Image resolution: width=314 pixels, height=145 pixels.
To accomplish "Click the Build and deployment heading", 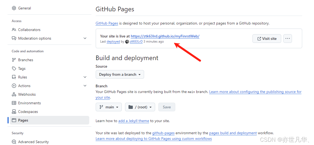I will (x=127, y=58).
